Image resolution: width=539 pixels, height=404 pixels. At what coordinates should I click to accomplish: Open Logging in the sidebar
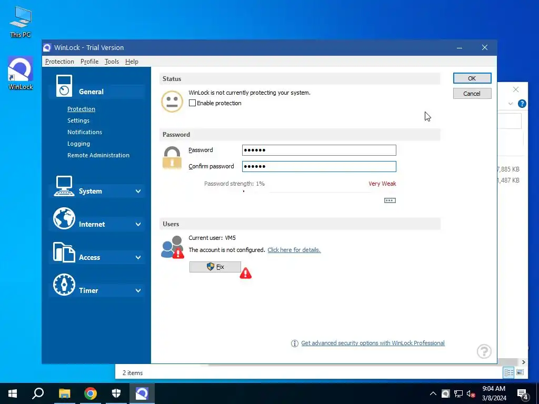[79, 144]
